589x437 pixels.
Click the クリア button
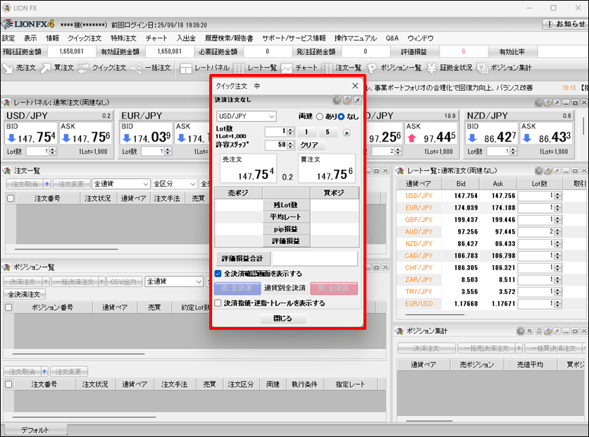[309, 144]
